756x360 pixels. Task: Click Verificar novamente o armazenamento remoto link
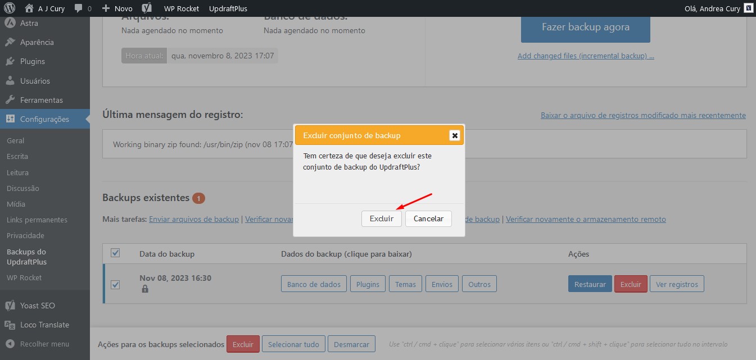(586, 219)
